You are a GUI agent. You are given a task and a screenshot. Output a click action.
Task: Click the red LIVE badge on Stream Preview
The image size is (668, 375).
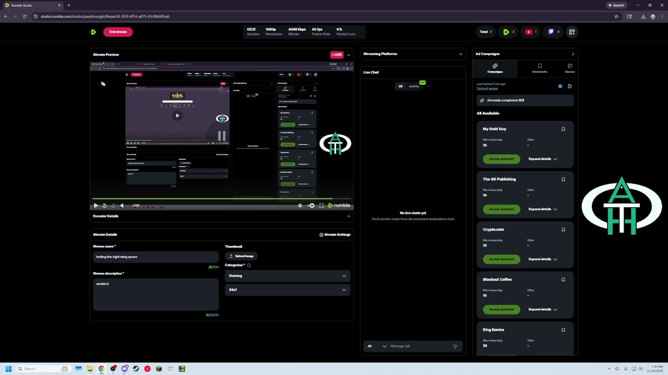point(337,55)
